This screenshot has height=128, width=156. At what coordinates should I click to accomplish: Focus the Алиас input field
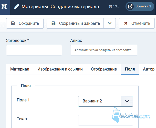point(104,50)
